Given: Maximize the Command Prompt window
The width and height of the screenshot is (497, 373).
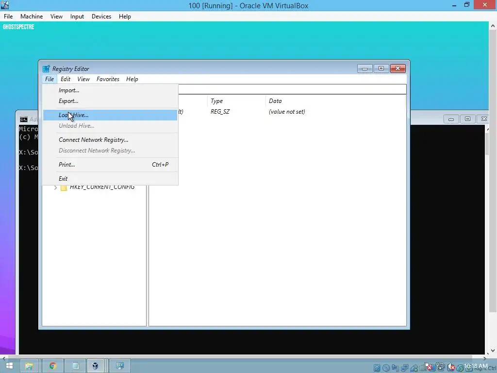Looking at the screenshot, I should (467, 119).
